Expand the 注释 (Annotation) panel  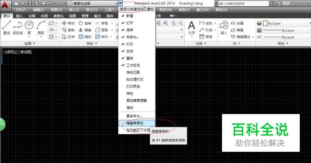pyautogui.click(x=201, y=44)
